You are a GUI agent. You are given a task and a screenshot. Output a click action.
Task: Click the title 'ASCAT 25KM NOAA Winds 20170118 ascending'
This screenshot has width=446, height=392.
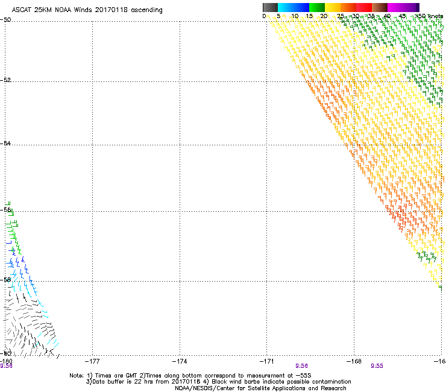pyautogui.click(x=87, y=10)
